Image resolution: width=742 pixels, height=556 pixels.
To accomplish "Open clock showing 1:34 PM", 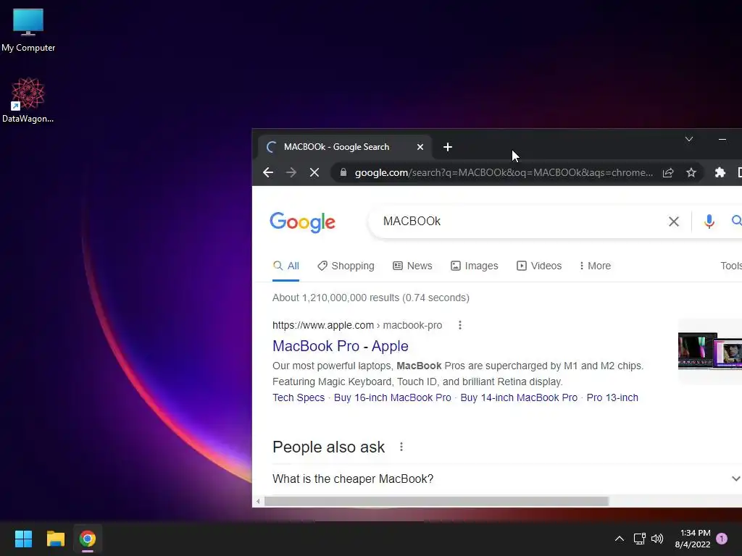I will 693,539.
